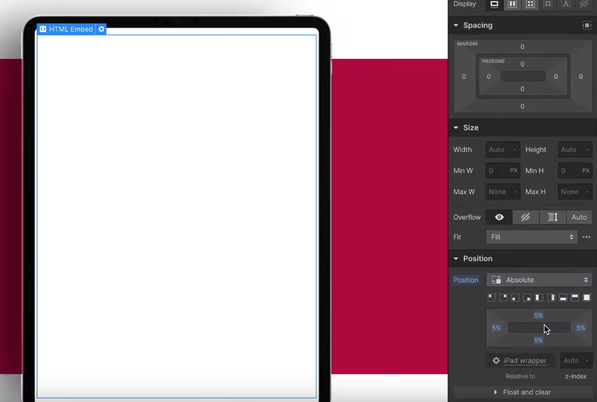Image resolution: width=597 pixels, height=402 pixels.
Task: Edit bottom position offset 5%
Action: click(538, 340)
